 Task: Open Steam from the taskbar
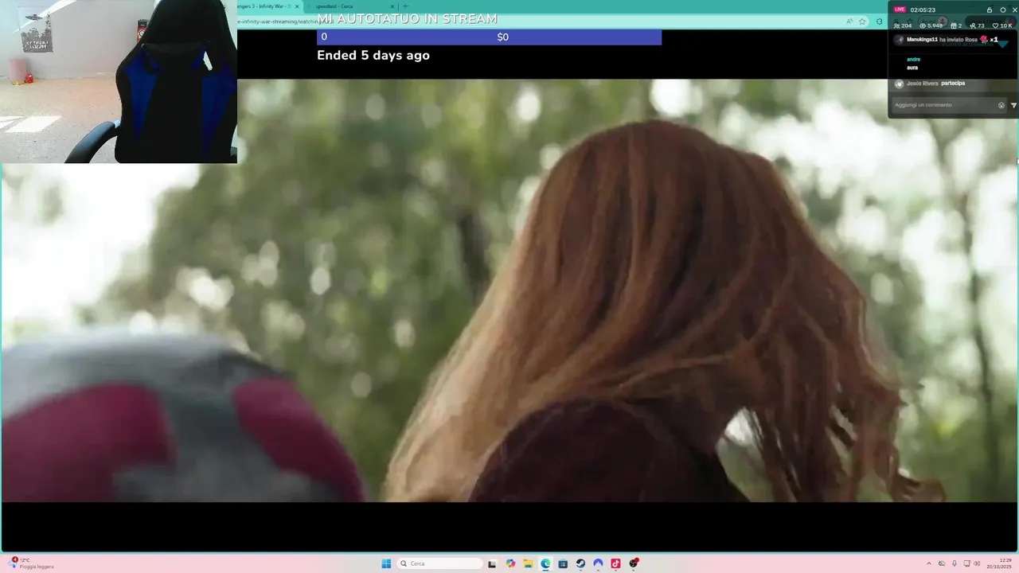click(x=580, y=563)
